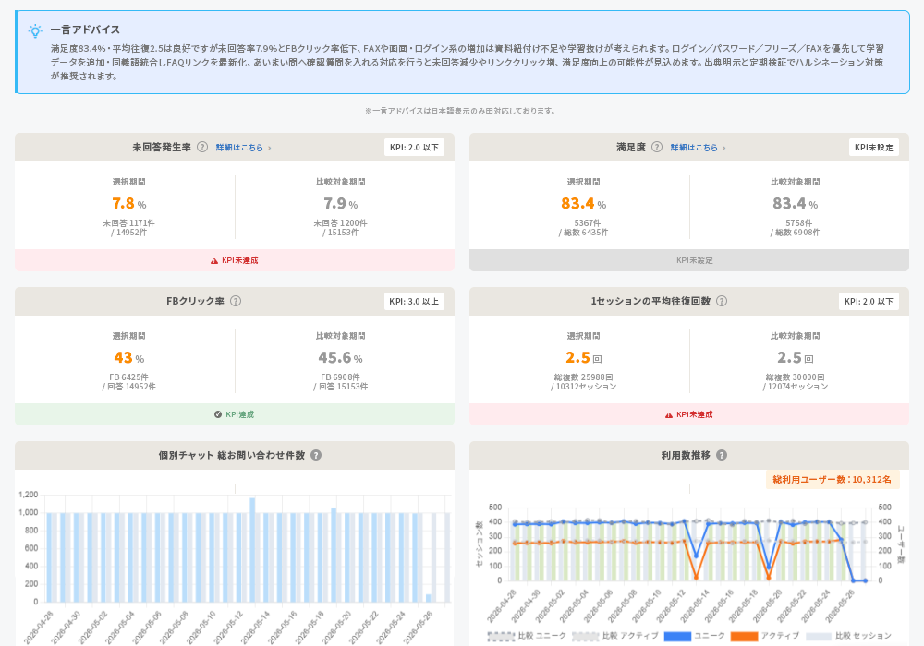This screenshot has height=646, width=924.
Task: Toggle the 比較 ユニーク legend series
Action: click(x=527, y=636)
